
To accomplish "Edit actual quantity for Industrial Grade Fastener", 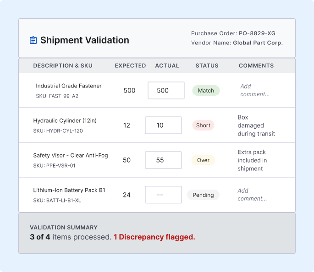I will [166, 90].
